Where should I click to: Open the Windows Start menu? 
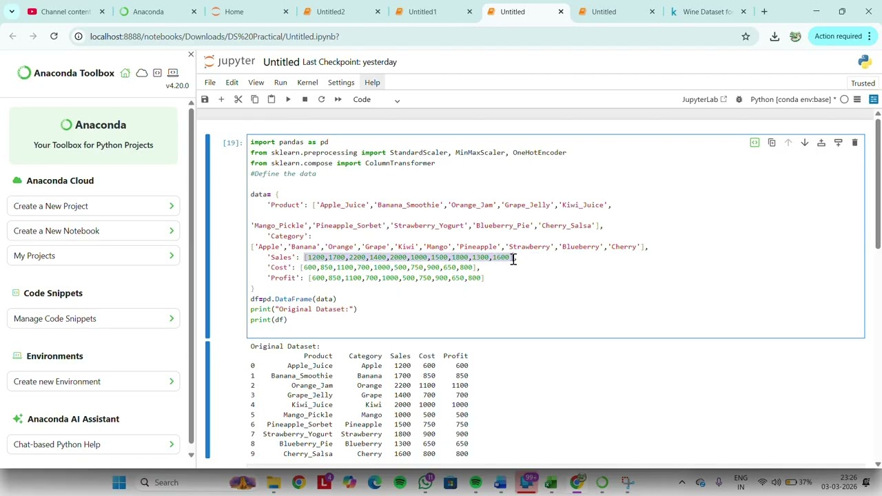click(119, 482)
